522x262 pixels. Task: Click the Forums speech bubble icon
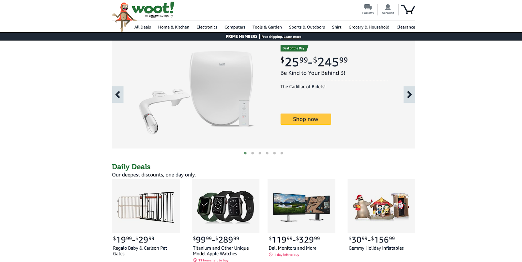click(368, 7)
